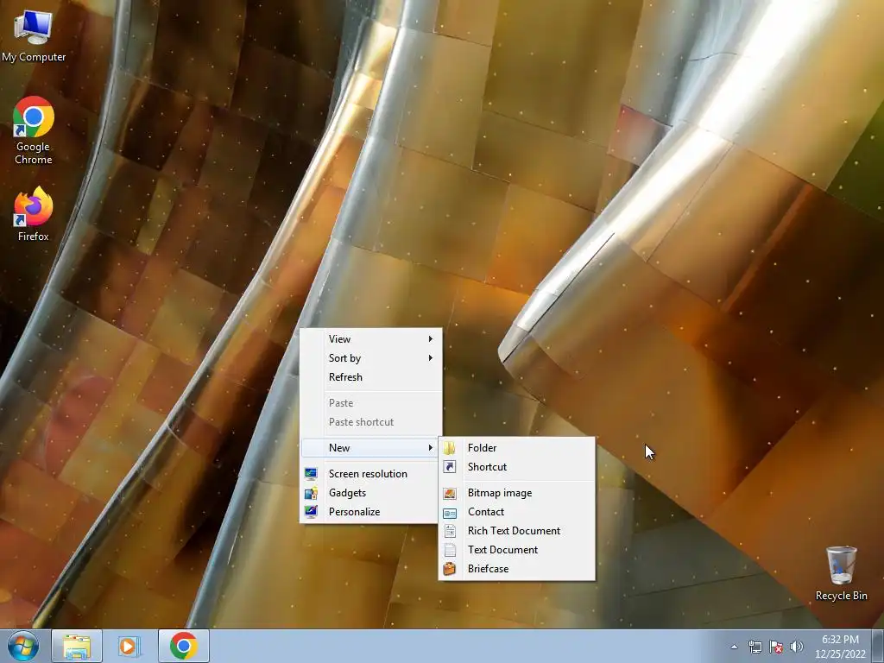
Task: Create a new Rich Text Document
Action: [516, 531]
